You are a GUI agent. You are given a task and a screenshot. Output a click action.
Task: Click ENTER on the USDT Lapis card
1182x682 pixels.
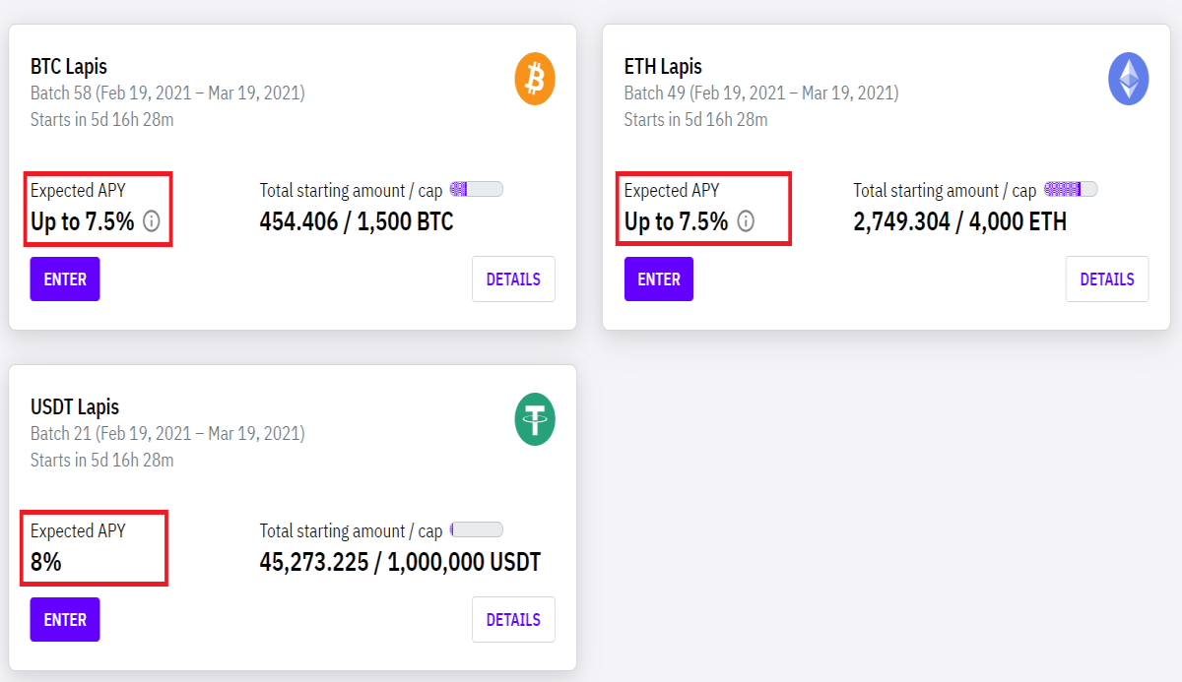click(x=65, y=620)
